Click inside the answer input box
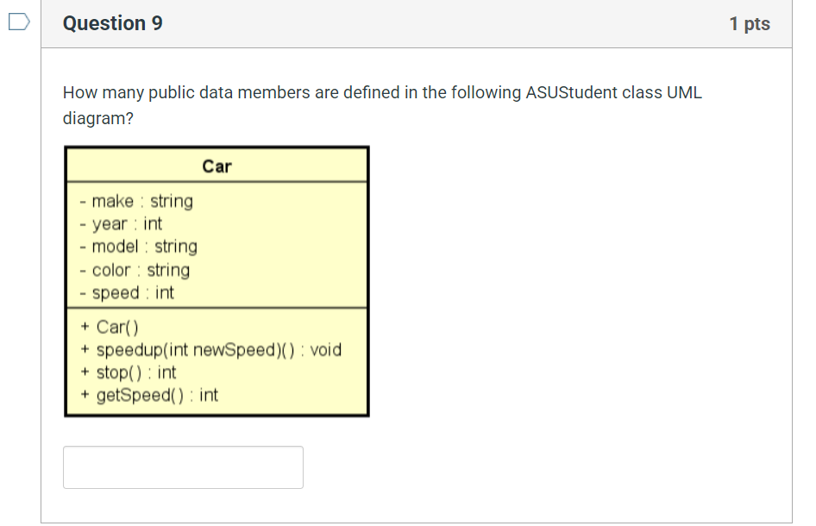Image resolution: width=816 pixels, height=526 pixels. (x=183, y=467)
